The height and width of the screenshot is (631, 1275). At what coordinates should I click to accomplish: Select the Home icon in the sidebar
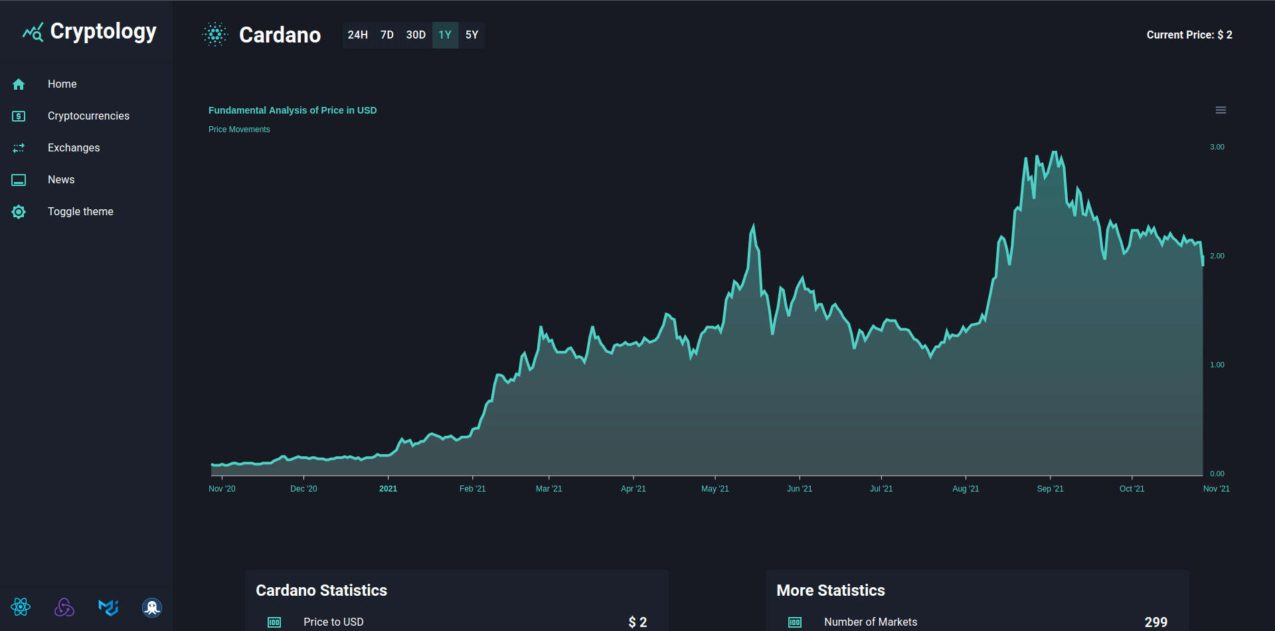point(18,84)
